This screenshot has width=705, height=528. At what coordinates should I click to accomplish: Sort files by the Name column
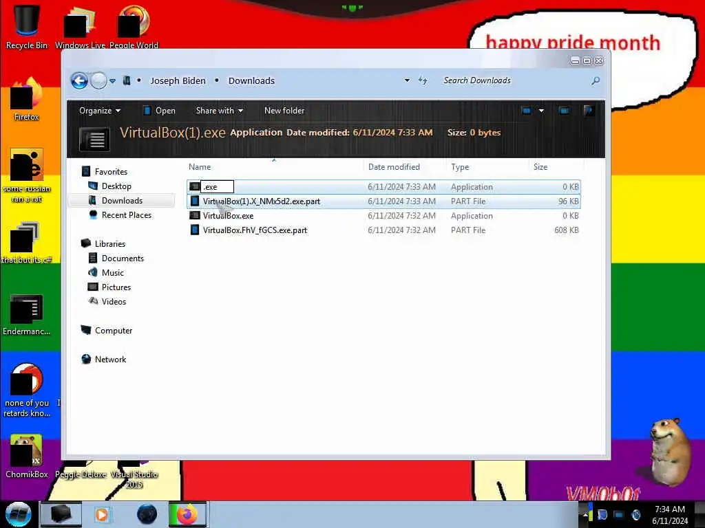200,167
